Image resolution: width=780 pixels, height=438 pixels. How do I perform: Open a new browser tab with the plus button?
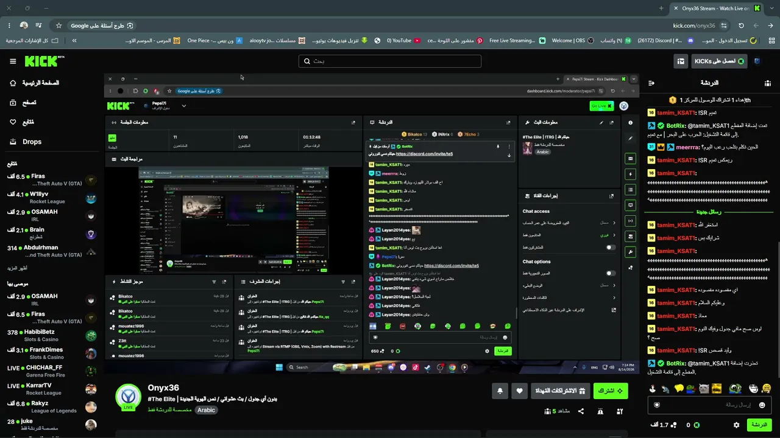tap(661, 9)
